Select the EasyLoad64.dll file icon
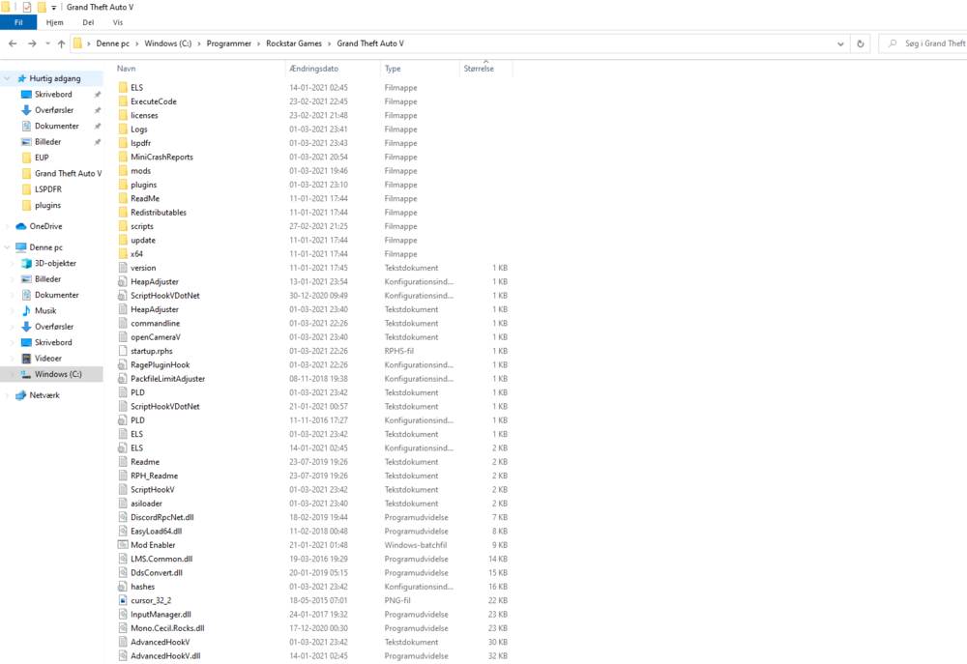Image resolution: width=967 pixels, height=664 pixels. [123, 532]
